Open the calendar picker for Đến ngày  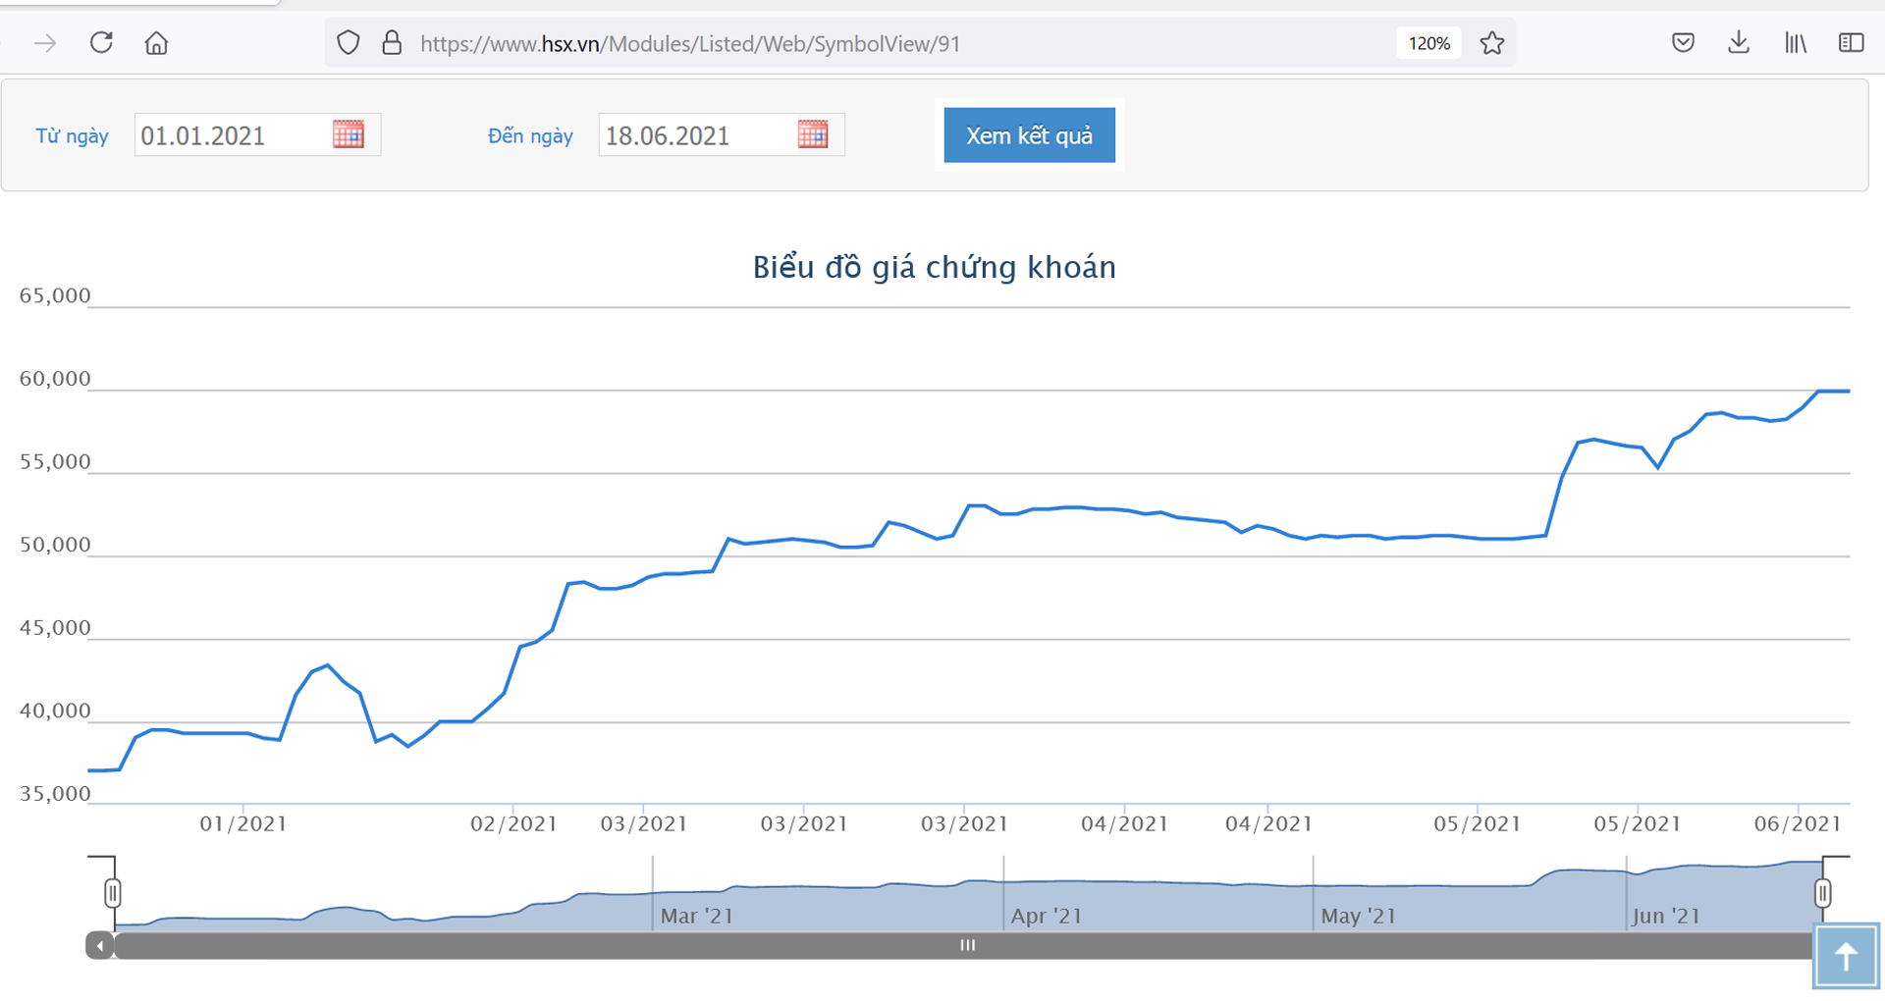point(813,134)
